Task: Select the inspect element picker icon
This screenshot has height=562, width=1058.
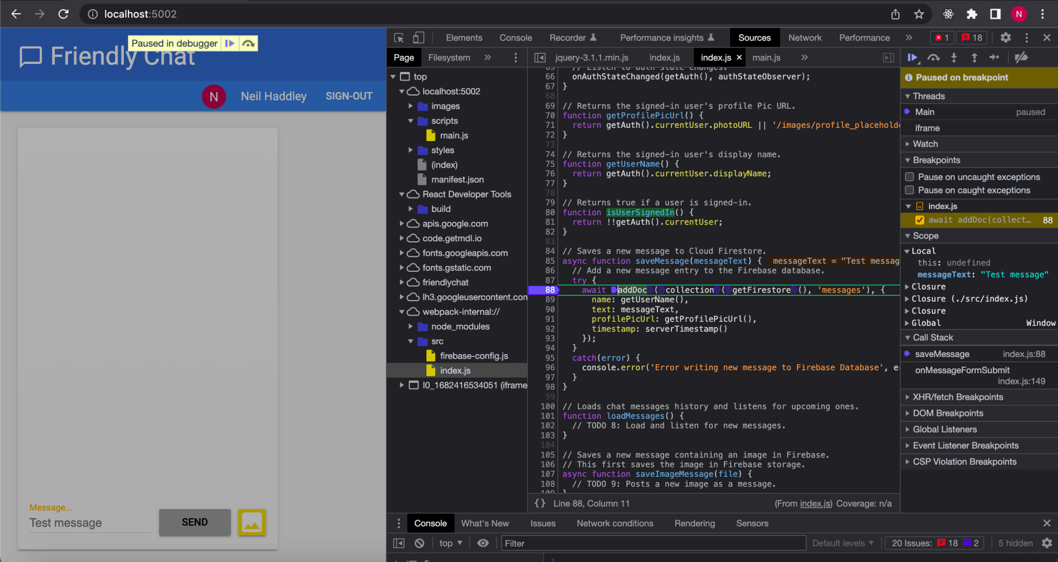Action: click(399, 38)
